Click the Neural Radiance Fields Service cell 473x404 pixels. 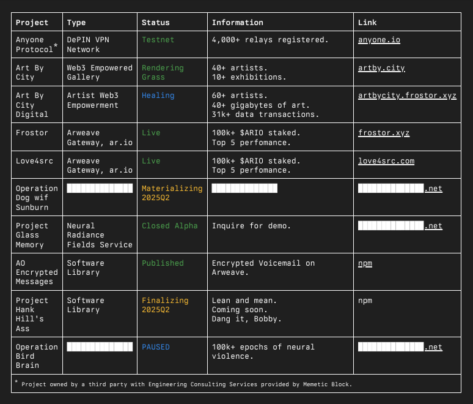pyautogui.click(x=100, y=235)
